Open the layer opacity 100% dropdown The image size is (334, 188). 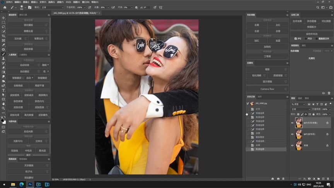point(330,109)
